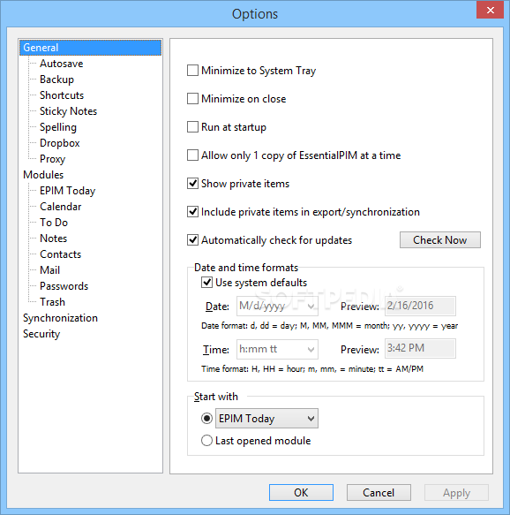Open the Time format dropdown
510x515 pixels.
pos(277,349)
